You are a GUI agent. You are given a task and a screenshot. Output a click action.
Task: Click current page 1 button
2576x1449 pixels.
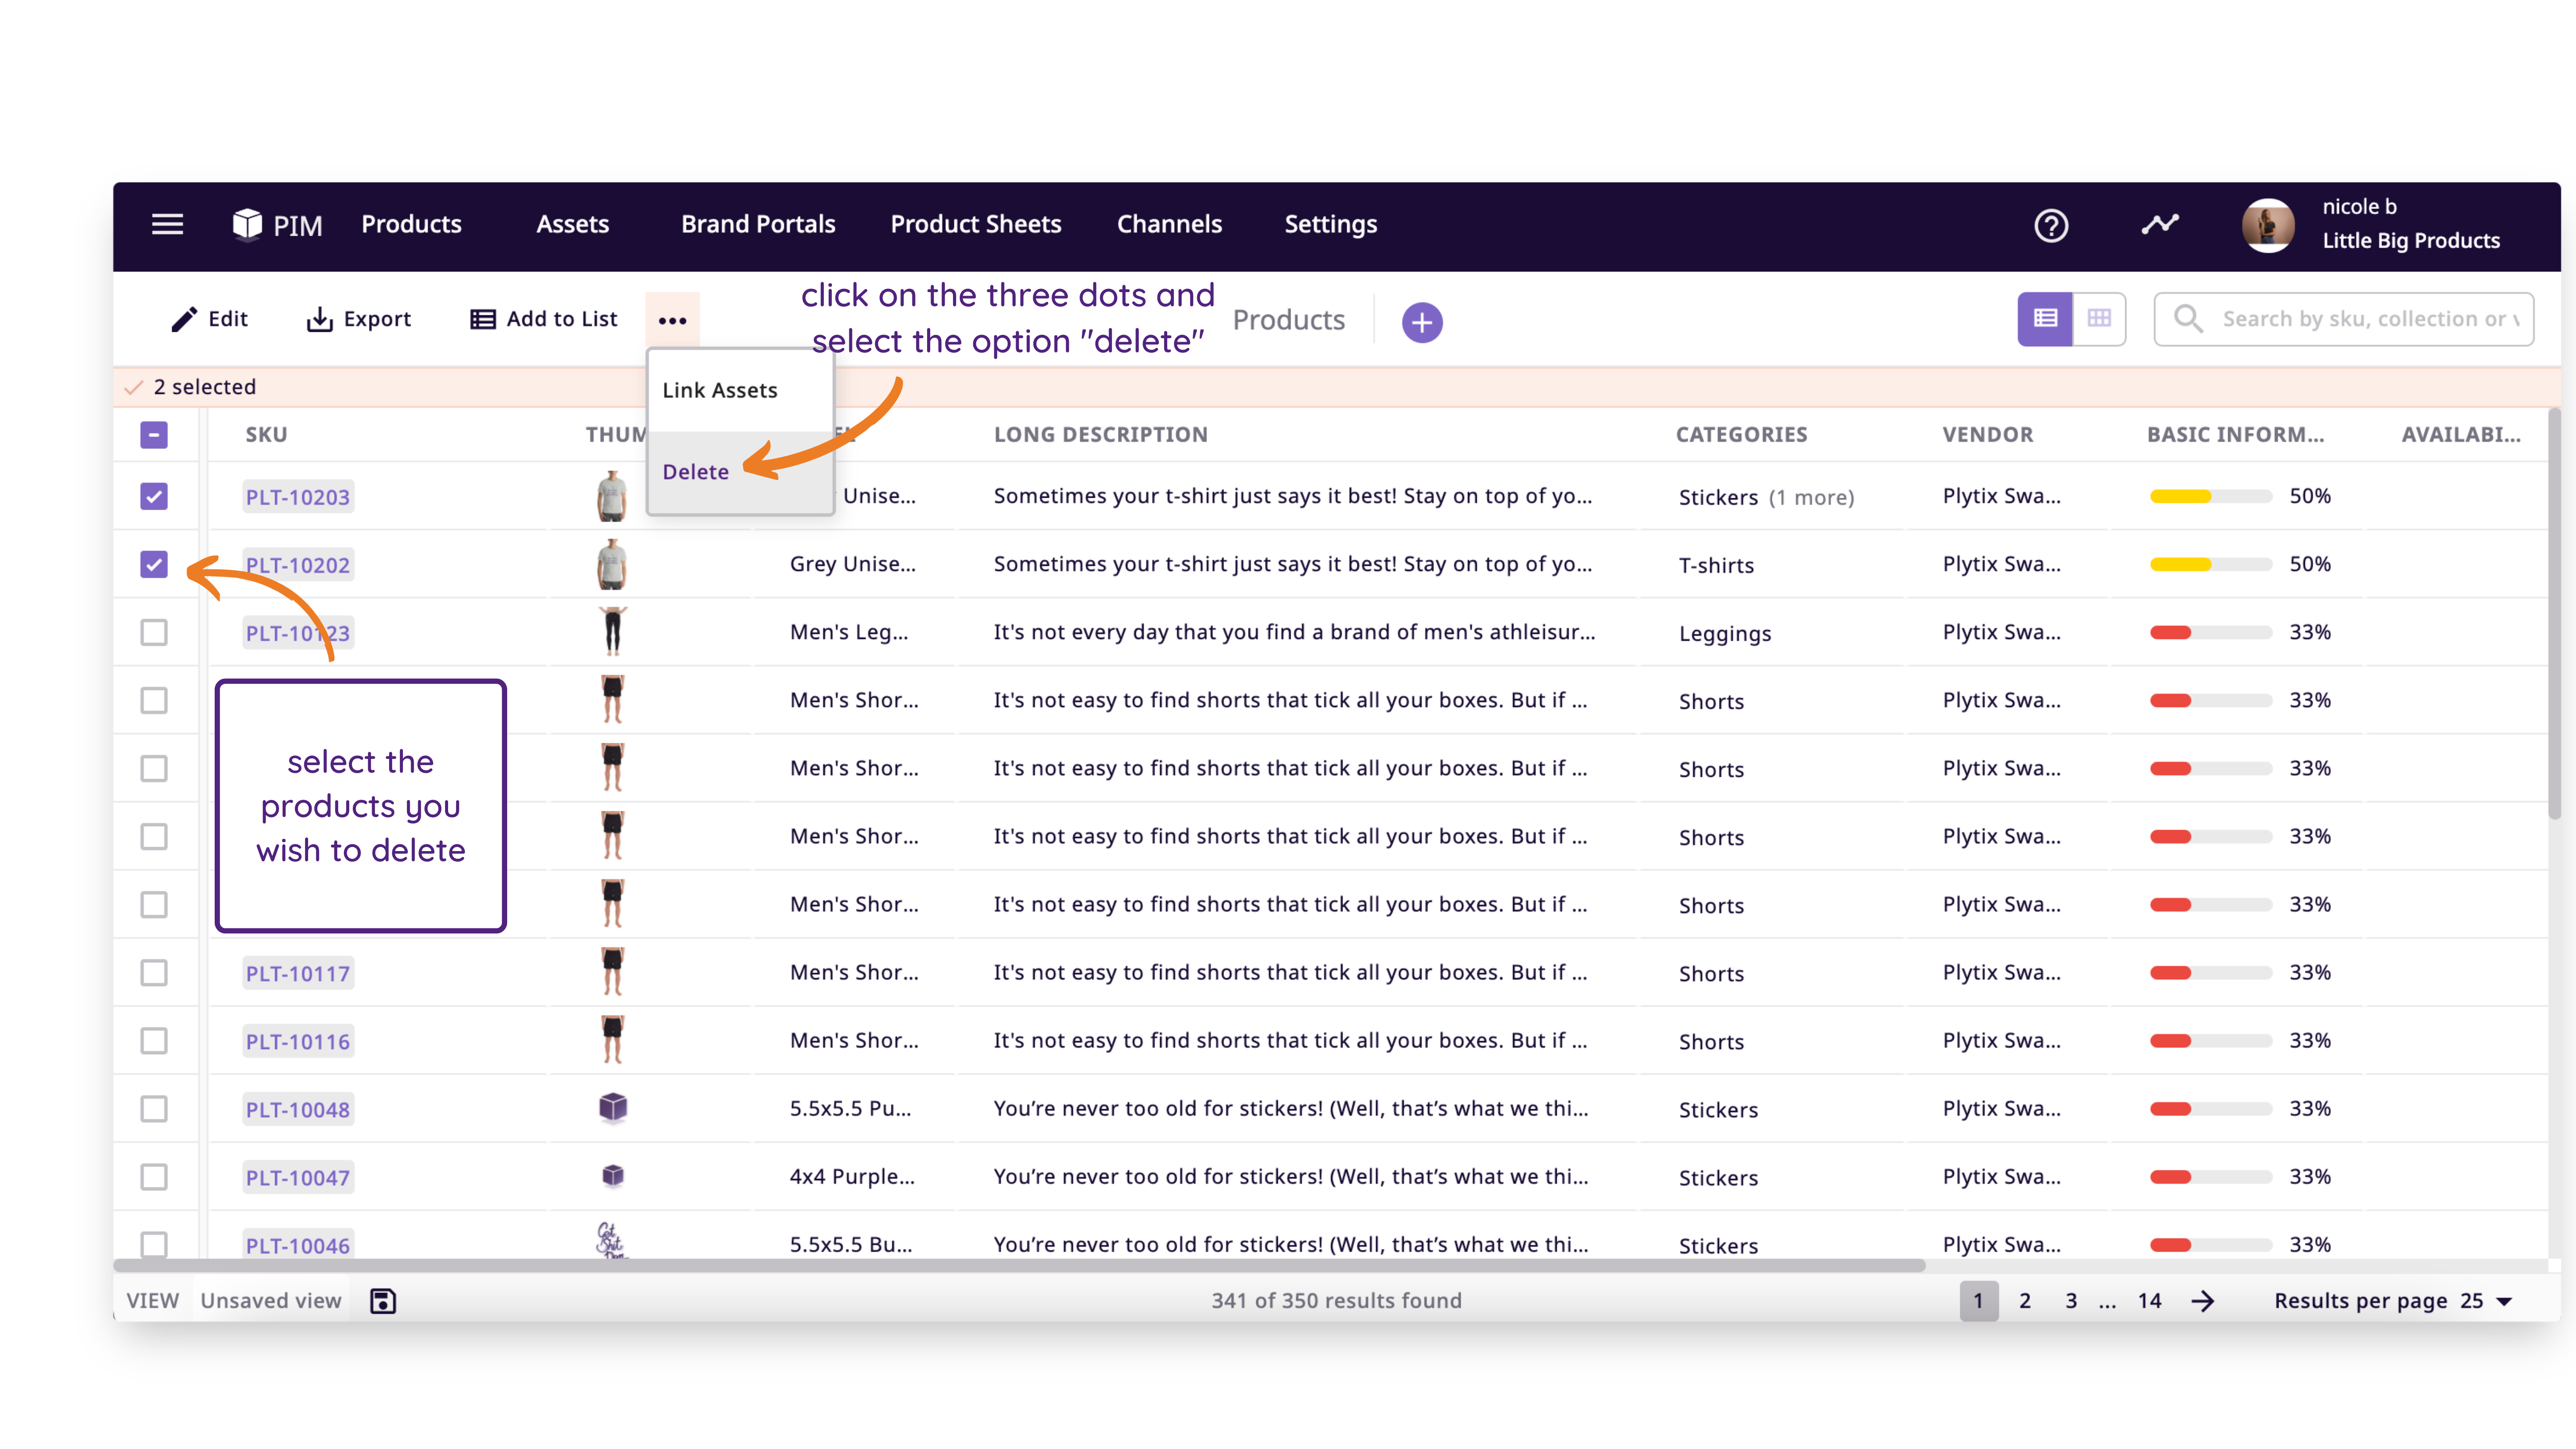pyautogui.click(x=1978, y=1301)
